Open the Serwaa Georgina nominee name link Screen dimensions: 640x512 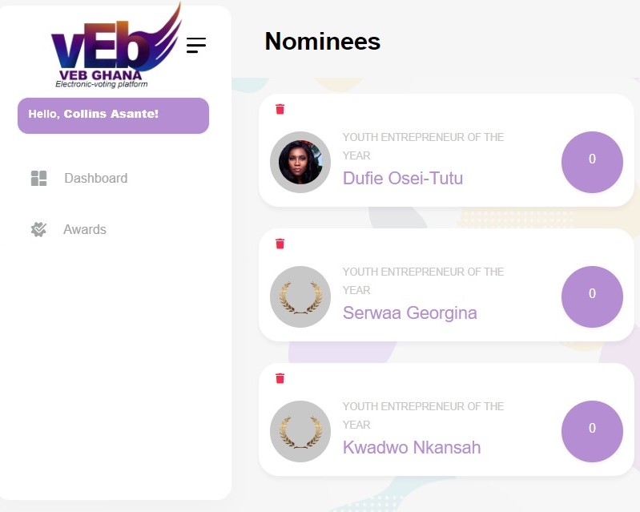click(x=409, y=312)
